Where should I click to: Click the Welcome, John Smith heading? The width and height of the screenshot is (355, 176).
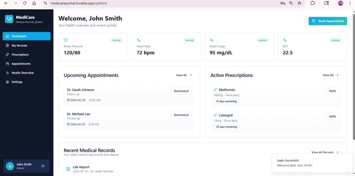(x=90, y=18)
